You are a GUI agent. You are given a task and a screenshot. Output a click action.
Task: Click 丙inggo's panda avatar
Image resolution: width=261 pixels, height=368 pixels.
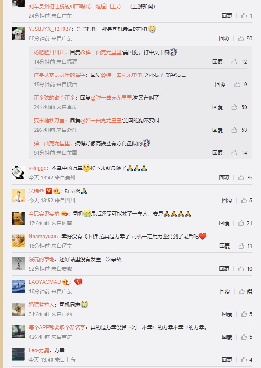click(x=18, y=173)
